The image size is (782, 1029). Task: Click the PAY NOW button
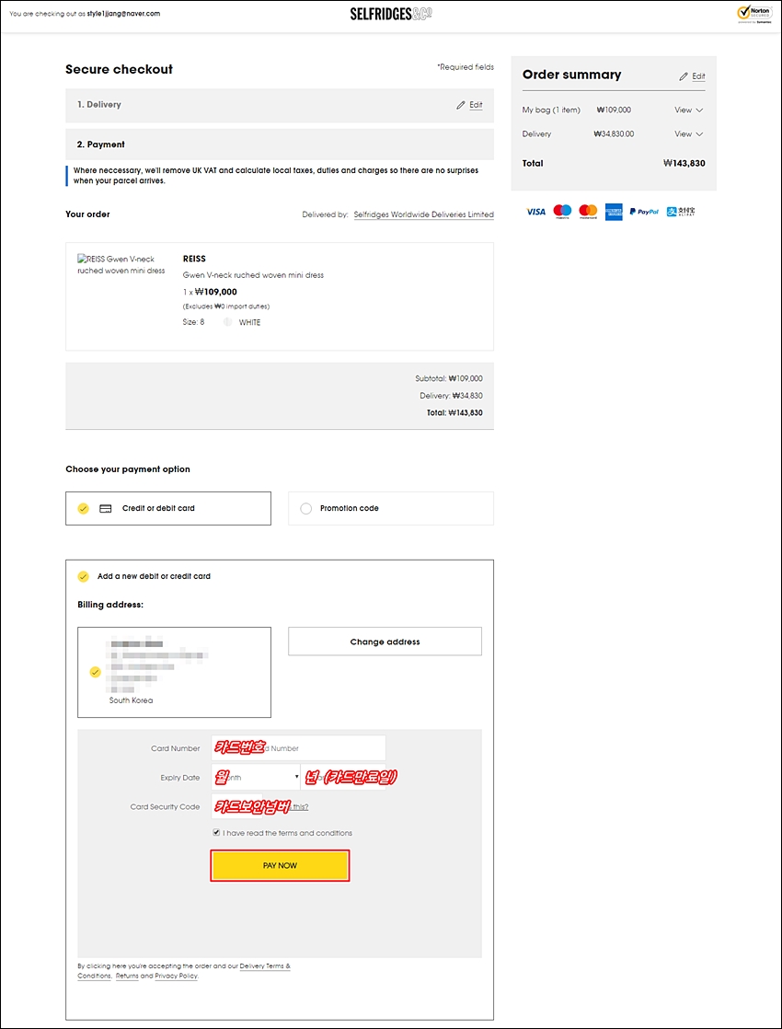(280, 865)
